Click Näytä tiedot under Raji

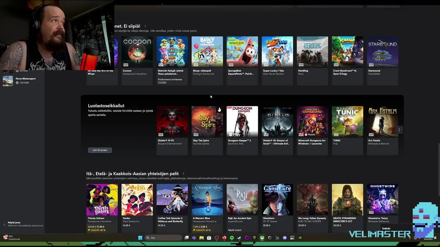coord(234,230)
